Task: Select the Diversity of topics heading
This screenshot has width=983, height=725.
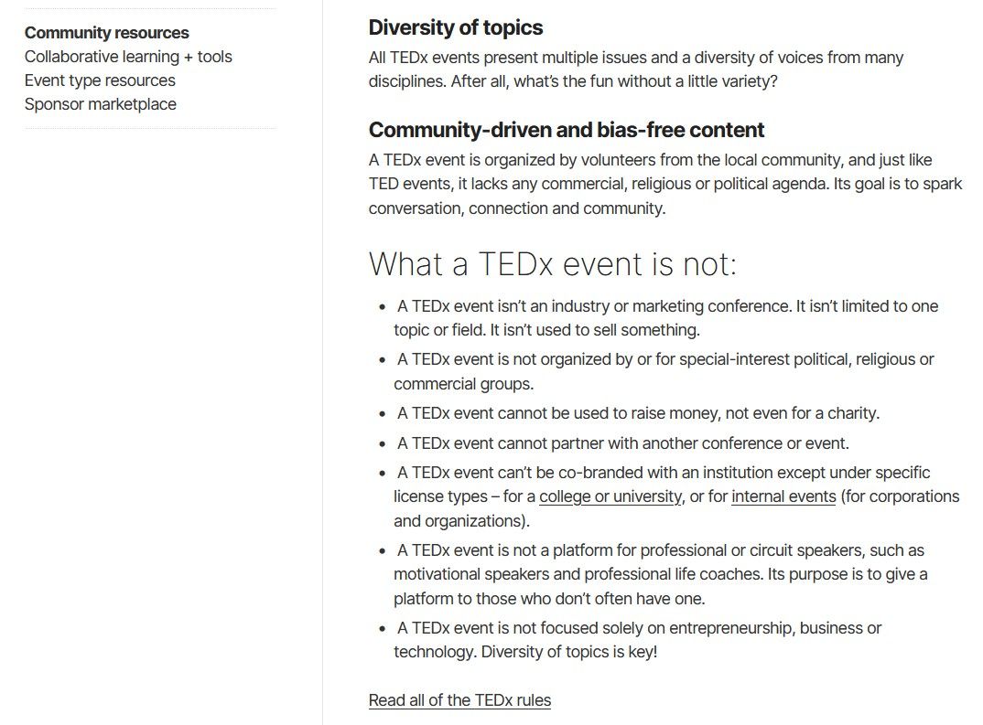Action: coord(455,27)
